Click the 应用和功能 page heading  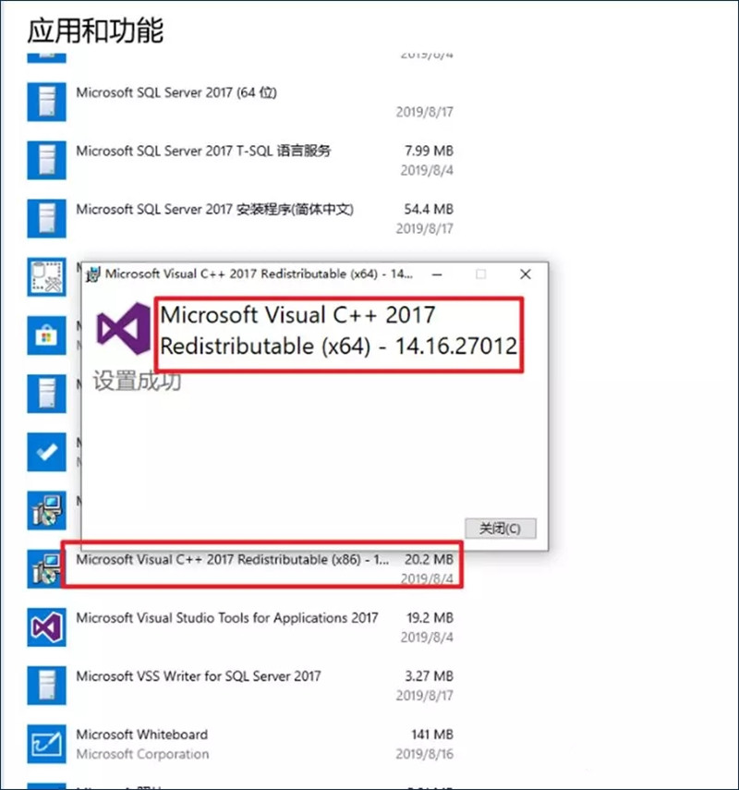pyautogui.click(x=95, y=30)
